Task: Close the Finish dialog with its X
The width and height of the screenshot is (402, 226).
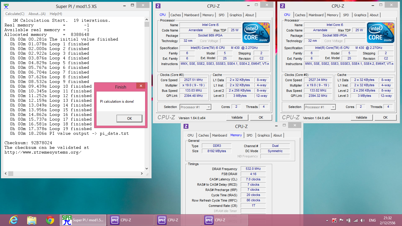Action: [x=141, y=86]
